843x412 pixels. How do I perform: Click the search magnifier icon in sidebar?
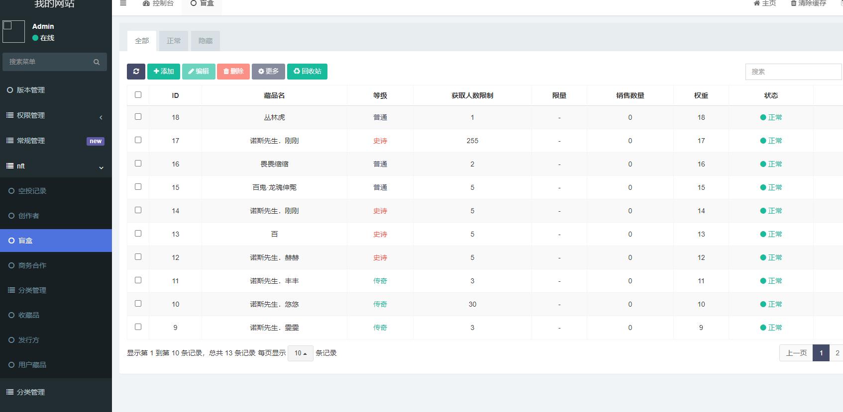(x=97, y=62)
